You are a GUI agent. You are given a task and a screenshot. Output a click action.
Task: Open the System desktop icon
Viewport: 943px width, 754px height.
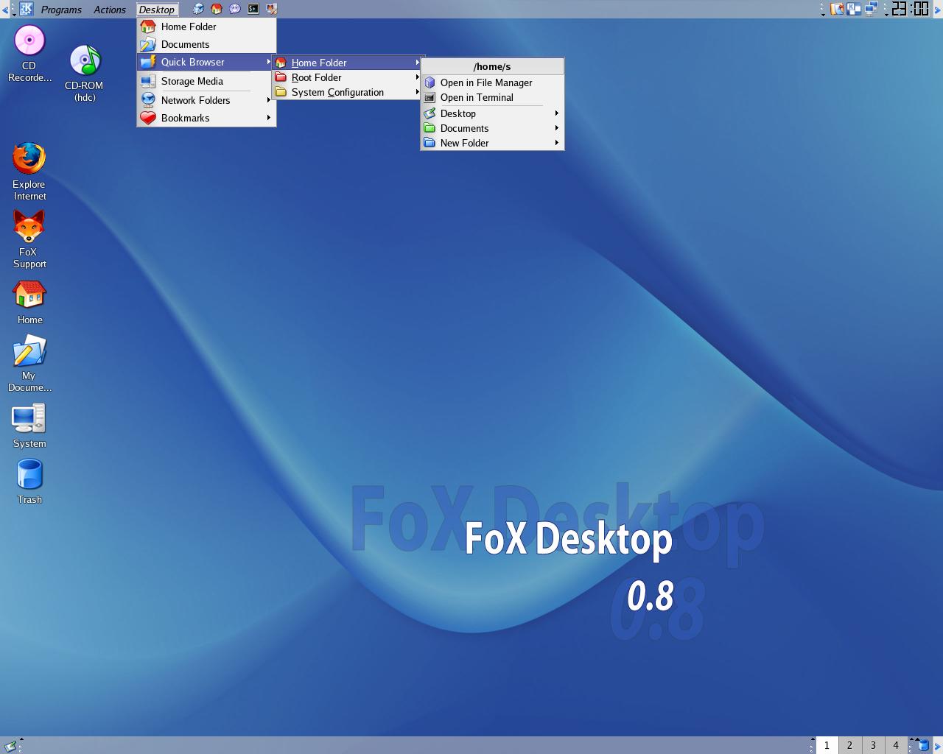click(x=29, y=426)
